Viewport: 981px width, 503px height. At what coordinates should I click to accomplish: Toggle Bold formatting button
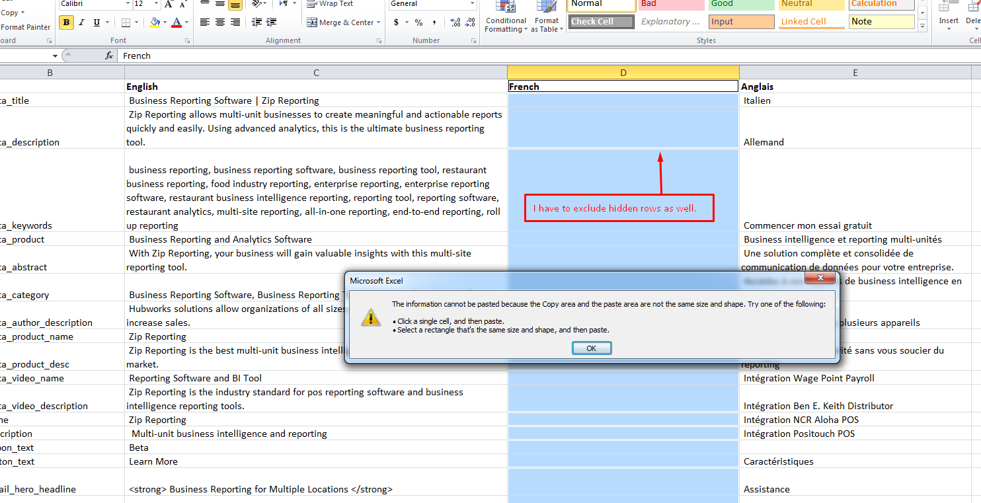pyautogui.click(x=66, y=22)
